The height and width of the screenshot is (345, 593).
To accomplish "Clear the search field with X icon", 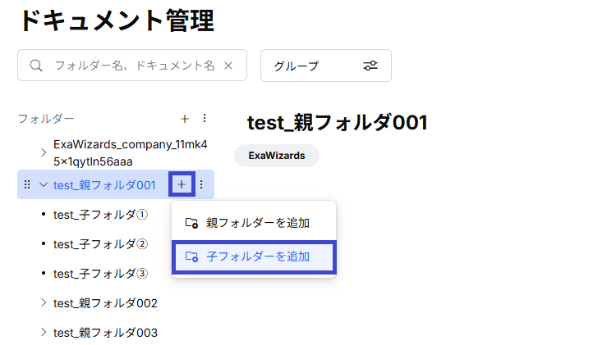I will pyautogui.click(x=228, y=66).
